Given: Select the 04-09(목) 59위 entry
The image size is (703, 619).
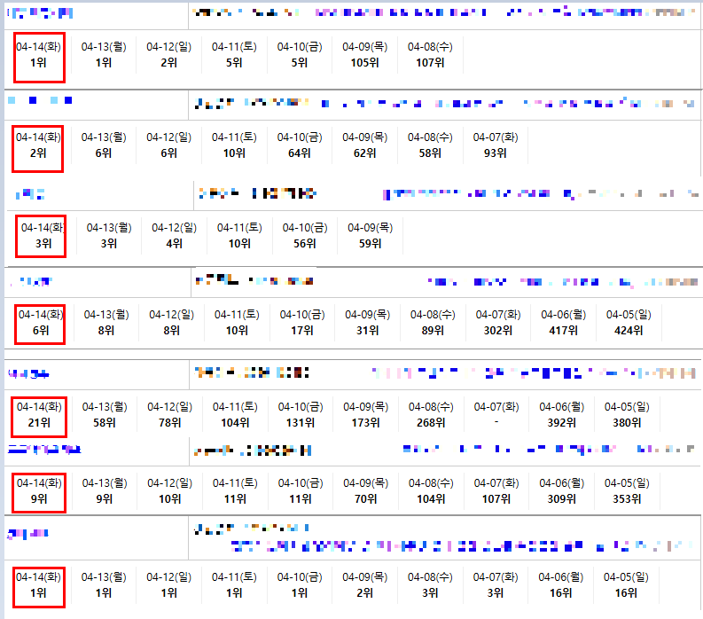Looking at the screenshot, I should [371, 236].
